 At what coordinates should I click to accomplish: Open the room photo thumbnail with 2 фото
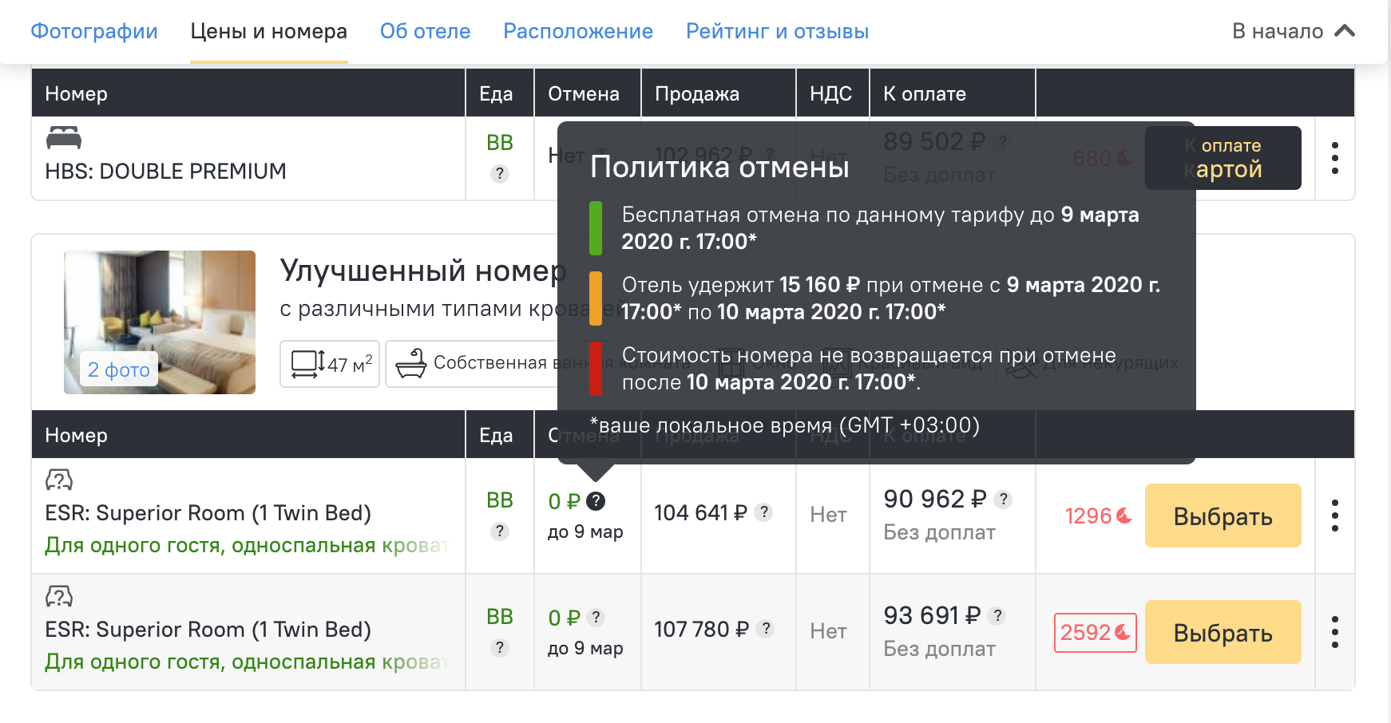click(x=160, y=322)
